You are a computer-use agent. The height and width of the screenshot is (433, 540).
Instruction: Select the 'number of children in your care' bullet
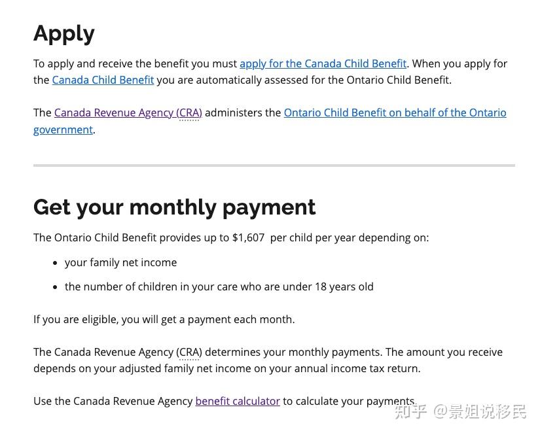click(219, 286)
